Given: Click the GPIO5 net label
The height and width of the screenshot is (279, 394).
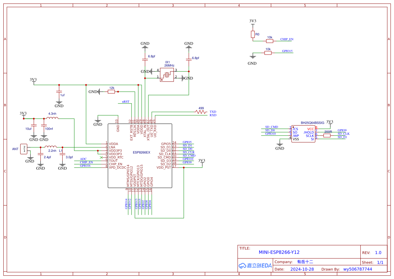Looking at the screenshot, I should click(187, 142).
